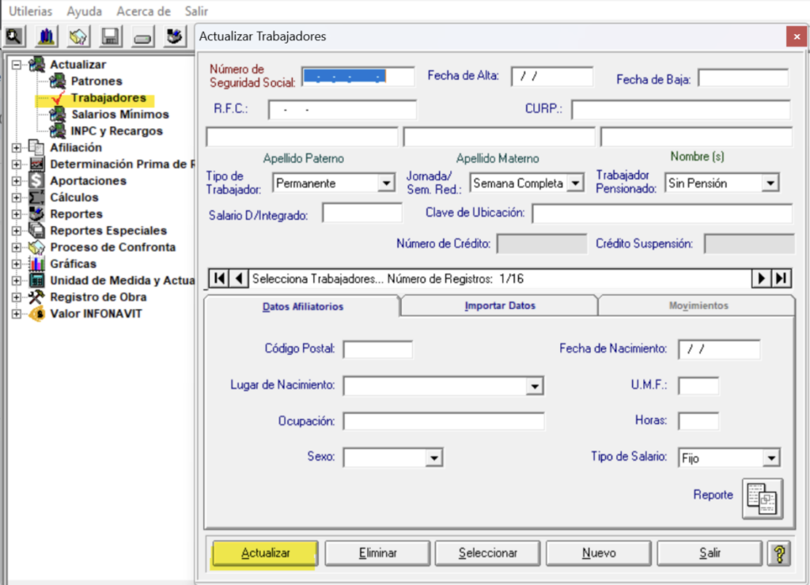Select the Patrones icon in the tree
Screen dimensions: 810x585
point(57,81)
